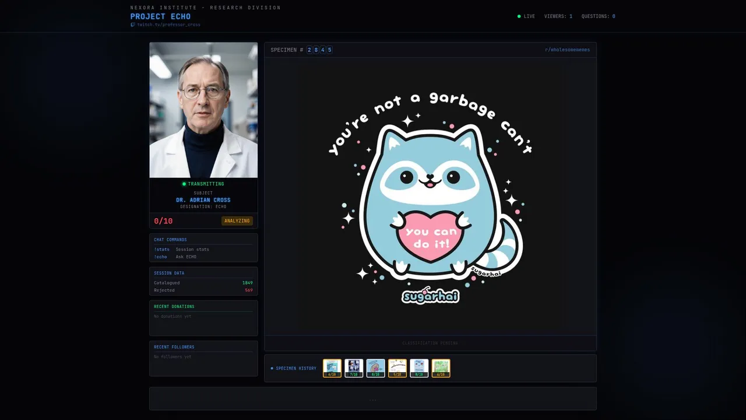Click the VIEWERS: 1 counter
This screenshot has width=746, height=420.
click(558, 16)
